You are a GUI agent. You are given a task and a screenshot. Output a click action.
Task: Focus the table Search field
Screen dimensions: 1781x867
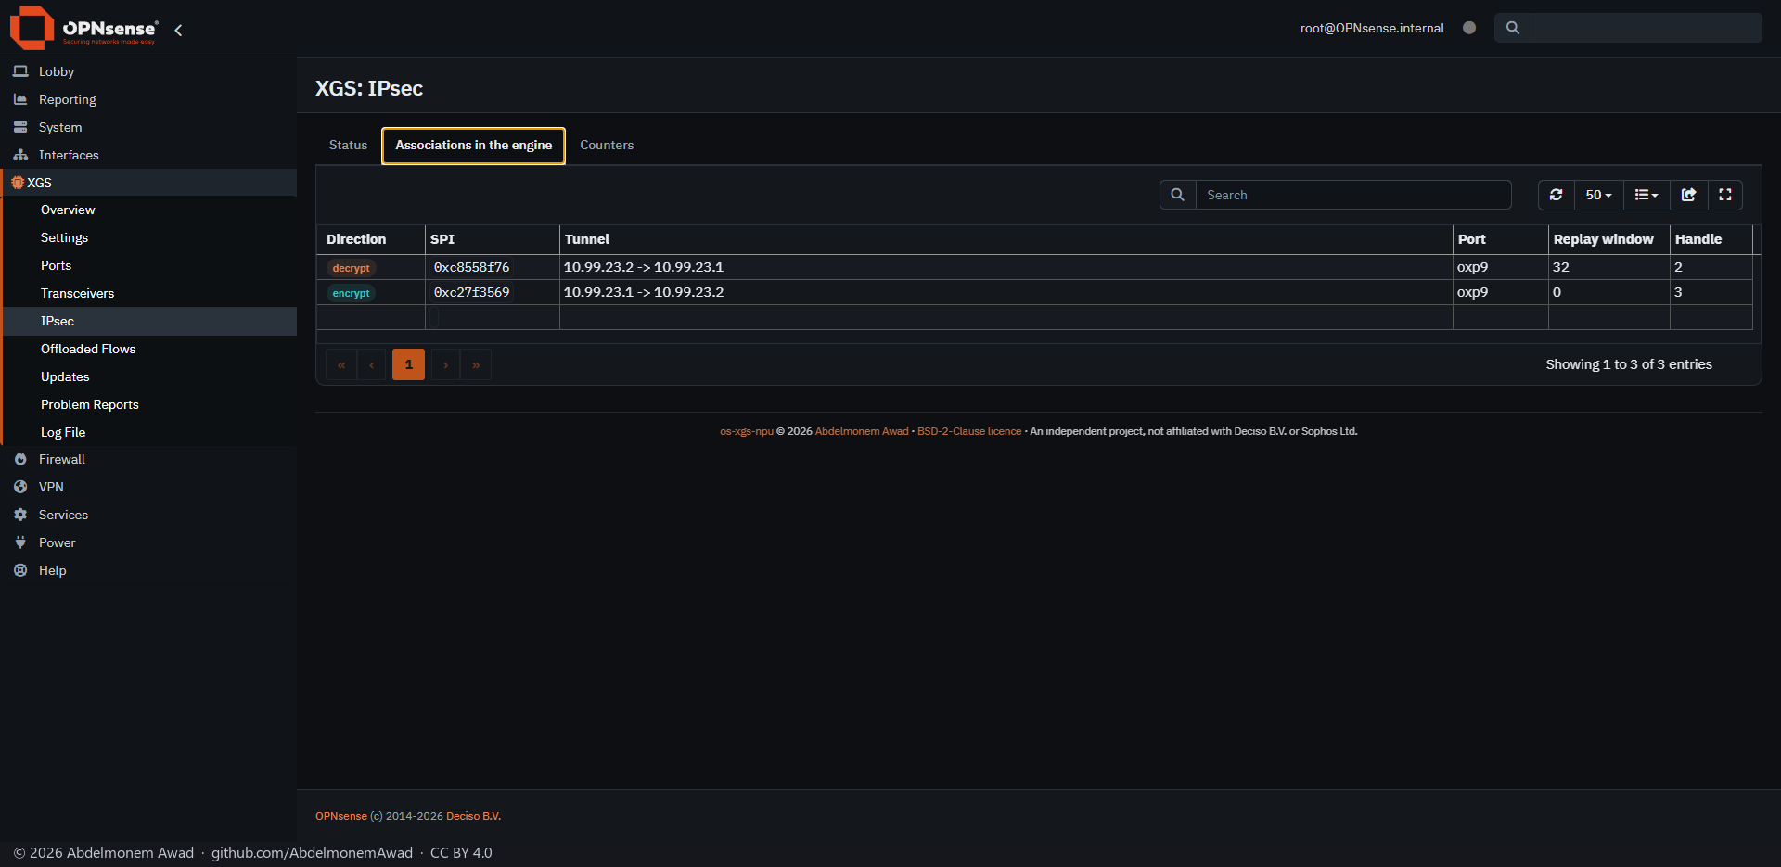point(1353,195)
